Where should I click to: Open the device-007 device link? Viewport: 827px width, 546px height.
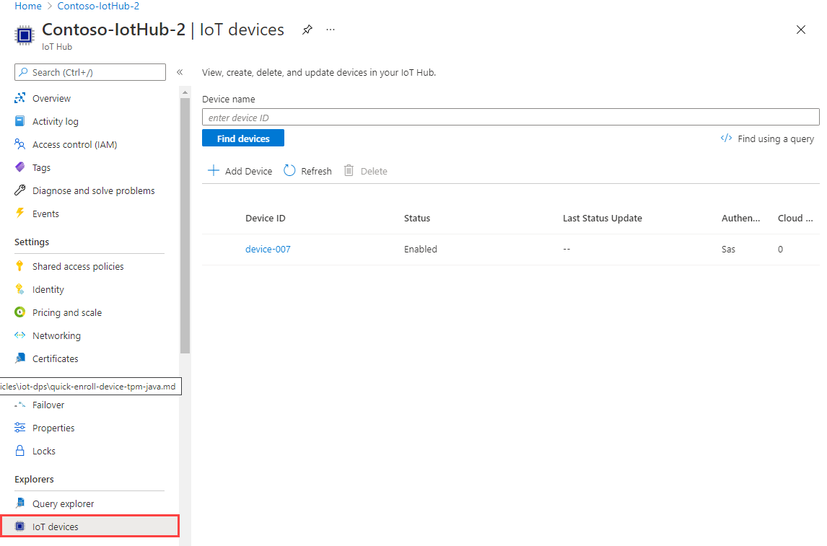click(268, 250)
